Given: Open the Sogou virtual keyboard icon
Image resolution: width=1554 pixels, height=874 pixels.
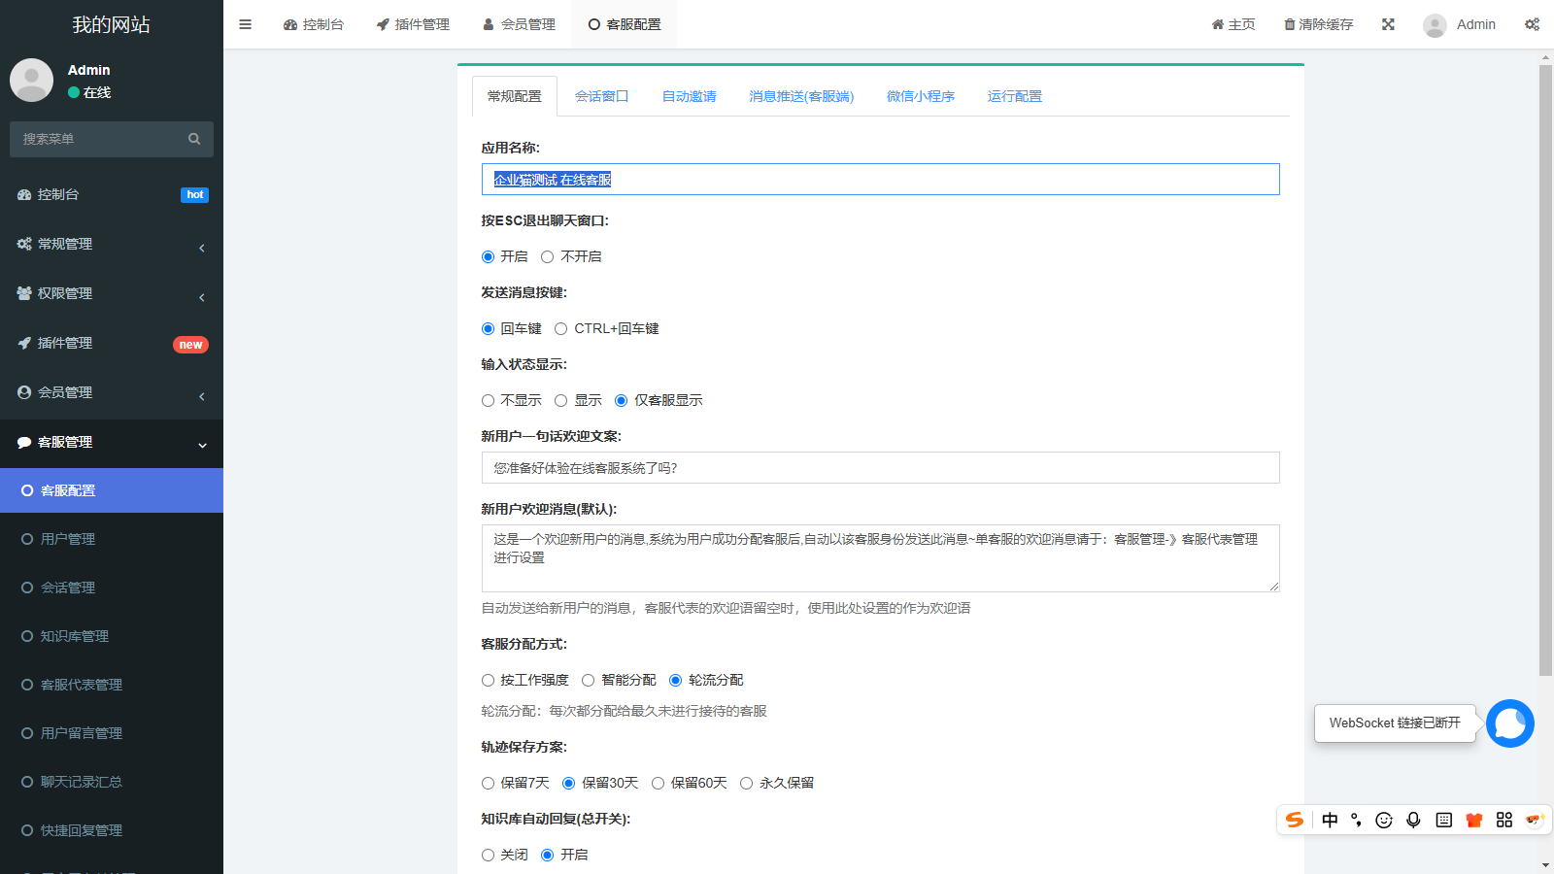Looking at the screenshot, I should 1443,820.
